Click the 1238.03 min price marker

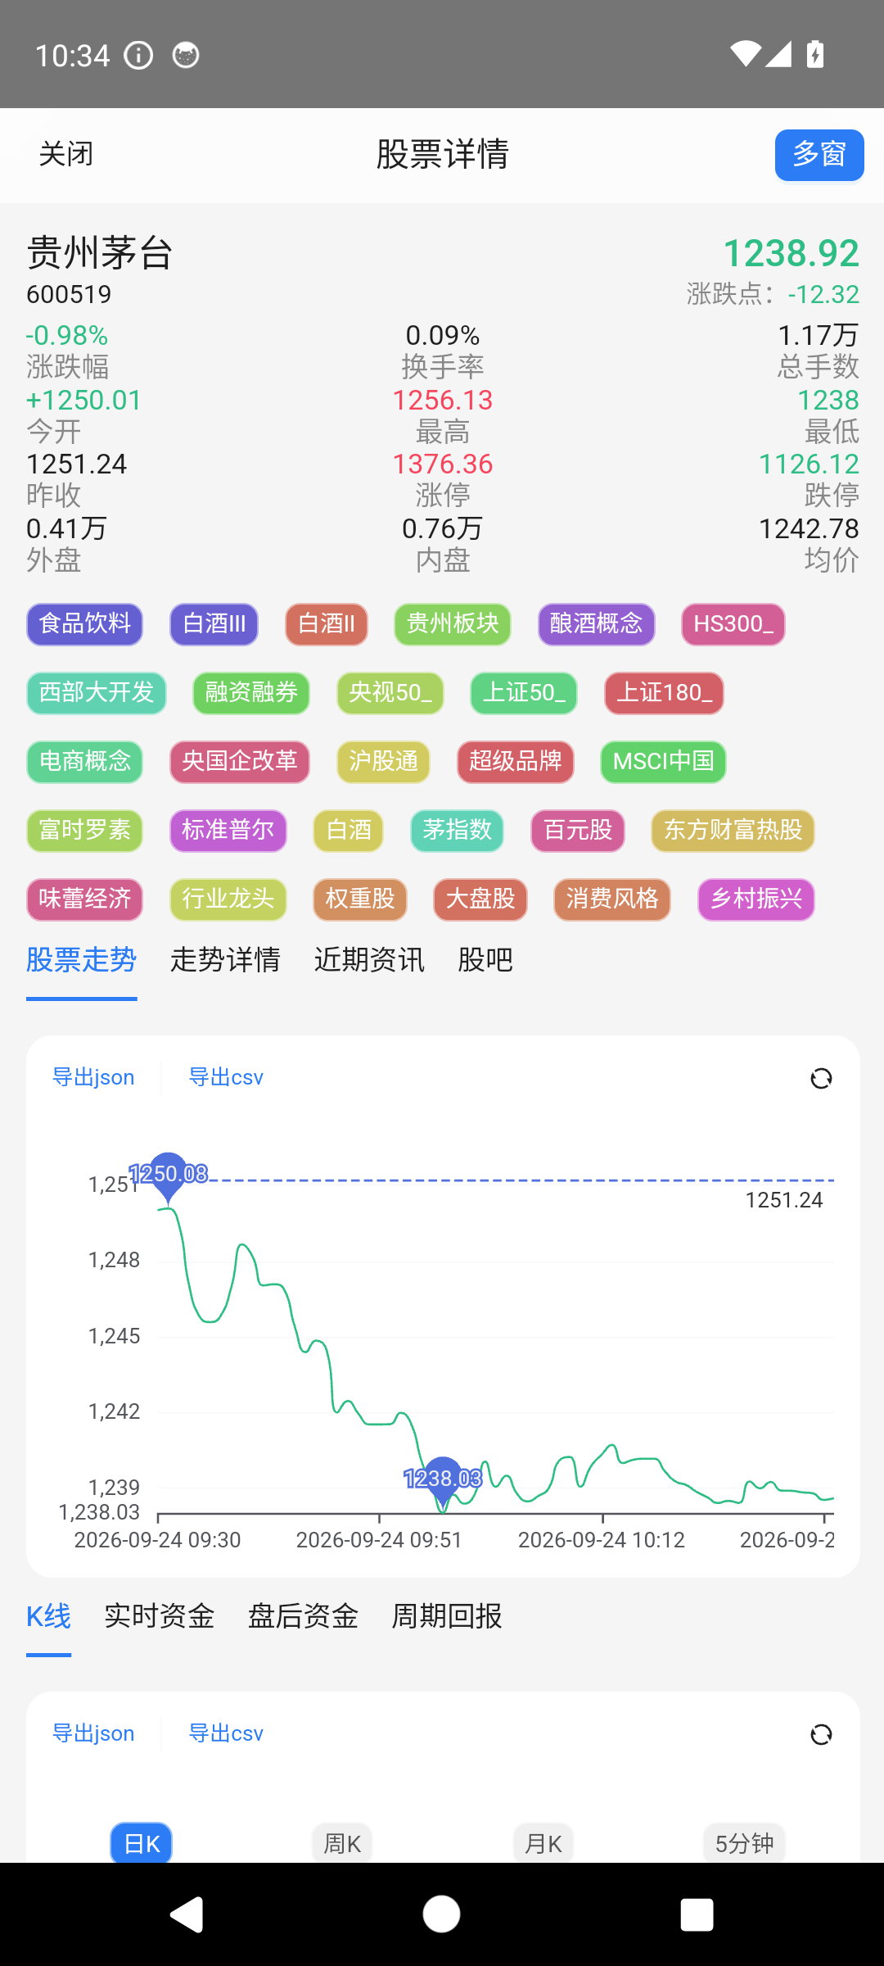443,1479
